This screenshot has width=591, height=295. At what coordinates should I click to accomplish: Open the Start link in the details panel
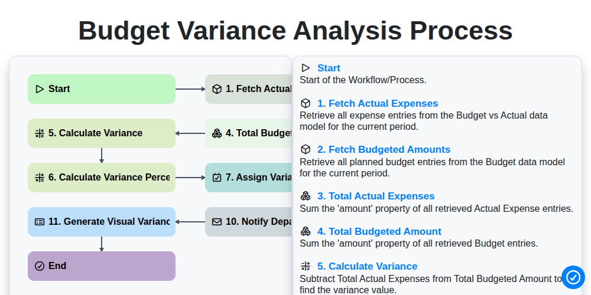coord(329,68)
